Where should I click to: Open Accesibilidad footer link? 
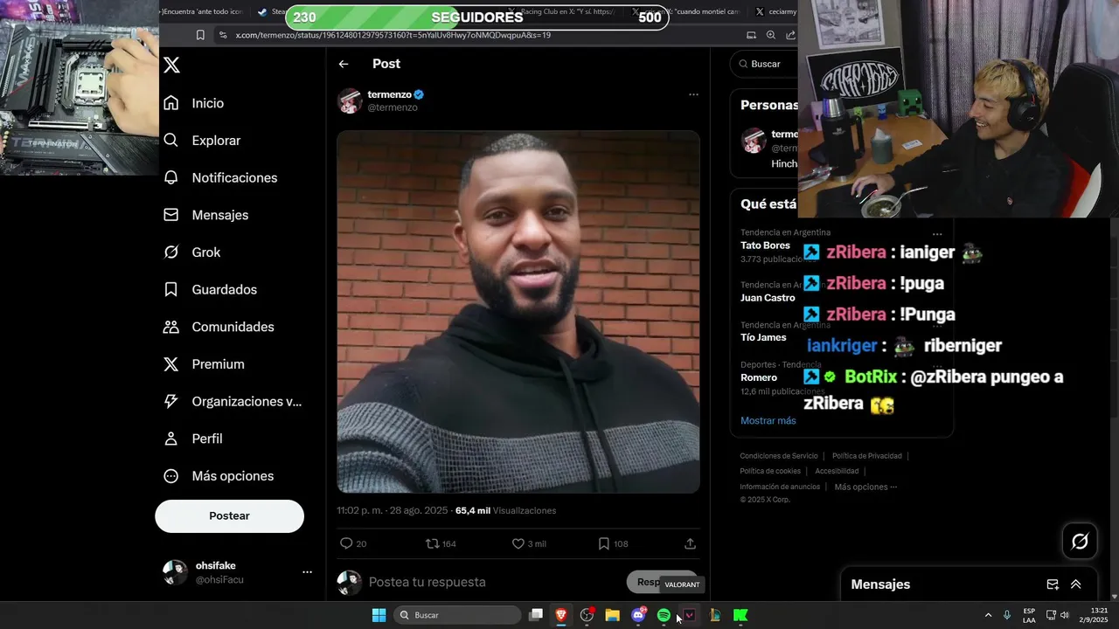coord(837,472)
